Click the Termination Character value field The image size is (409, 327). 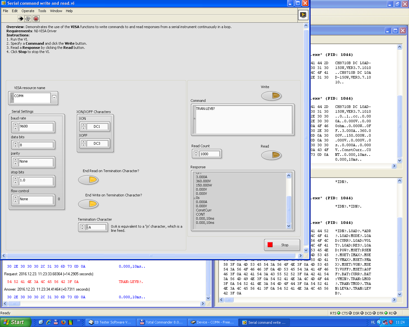point(97,227)
